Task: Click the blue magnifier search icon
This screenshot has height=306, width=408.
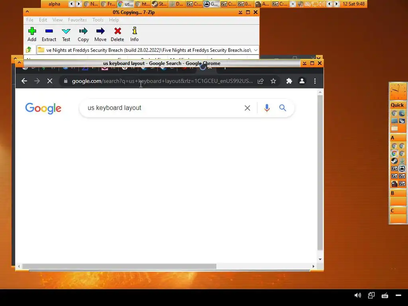Action: (x=282, y=108)
